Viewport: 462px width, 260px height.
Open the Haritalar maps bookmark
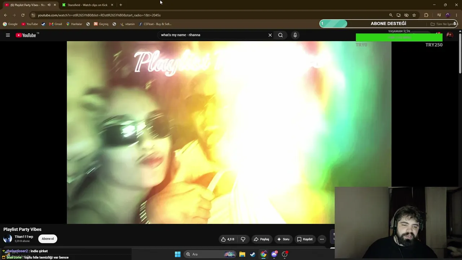coord(74,24)
